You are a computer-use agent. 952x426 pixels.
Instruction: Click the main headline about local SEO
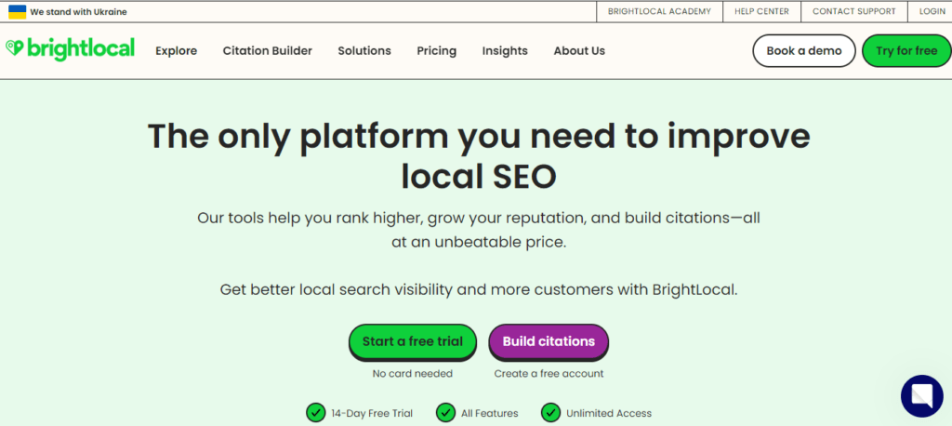(x=479, y=155)
